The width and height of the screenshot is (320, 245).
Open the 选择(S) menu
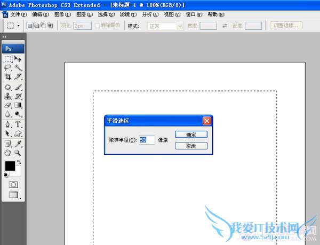pyautogui.click(x=106, y=15)
